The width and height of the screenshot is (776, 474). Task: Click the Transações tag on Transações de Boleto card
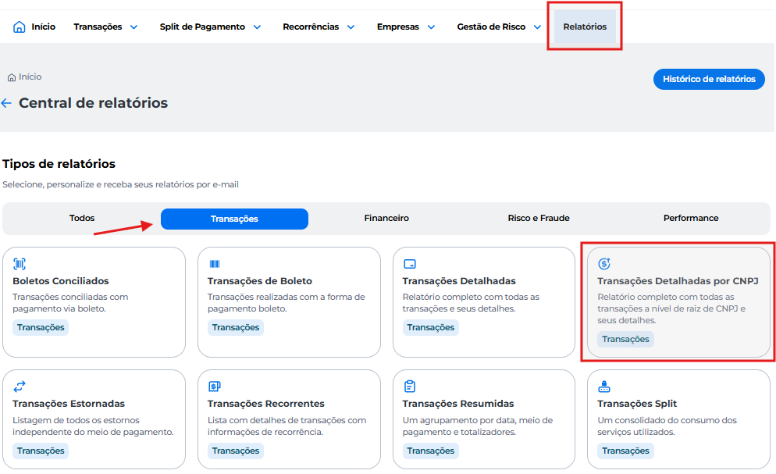click(236, 327)
